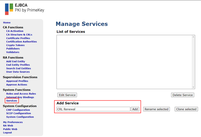Select Services in System Functions

click(x=12, y=101)
